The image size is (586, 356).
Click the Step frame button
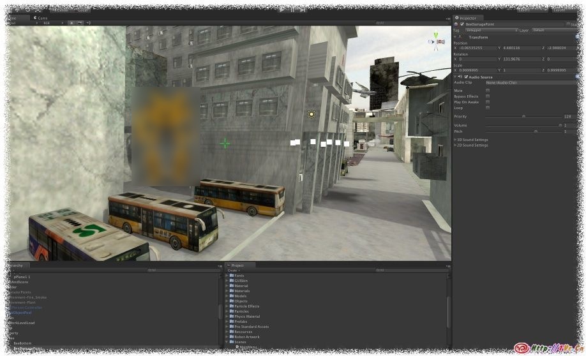[x=303, y=10]
